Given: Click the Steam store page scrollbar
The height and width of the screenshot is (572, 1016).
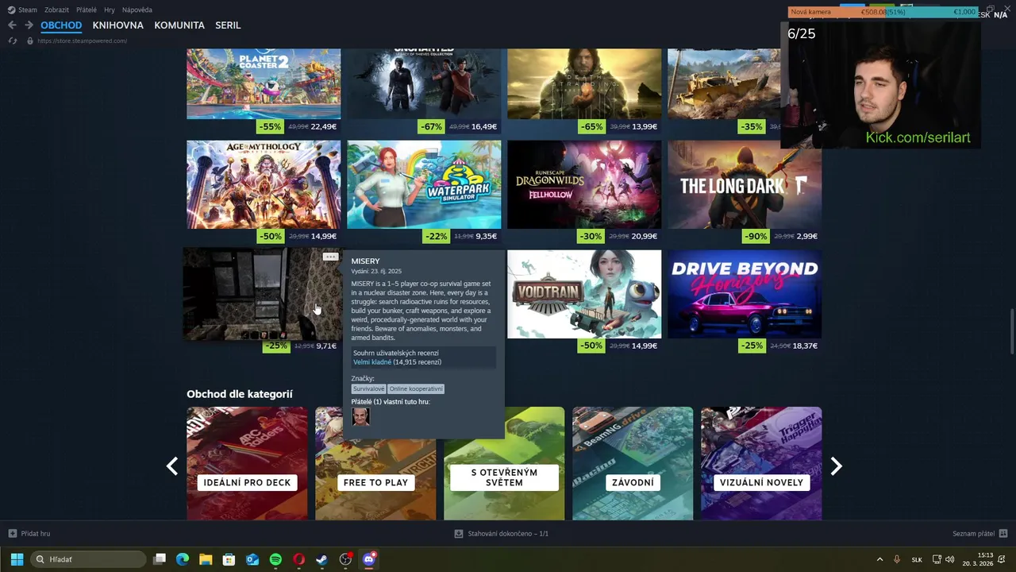Looking at the screenshot, I should 1011,331.
